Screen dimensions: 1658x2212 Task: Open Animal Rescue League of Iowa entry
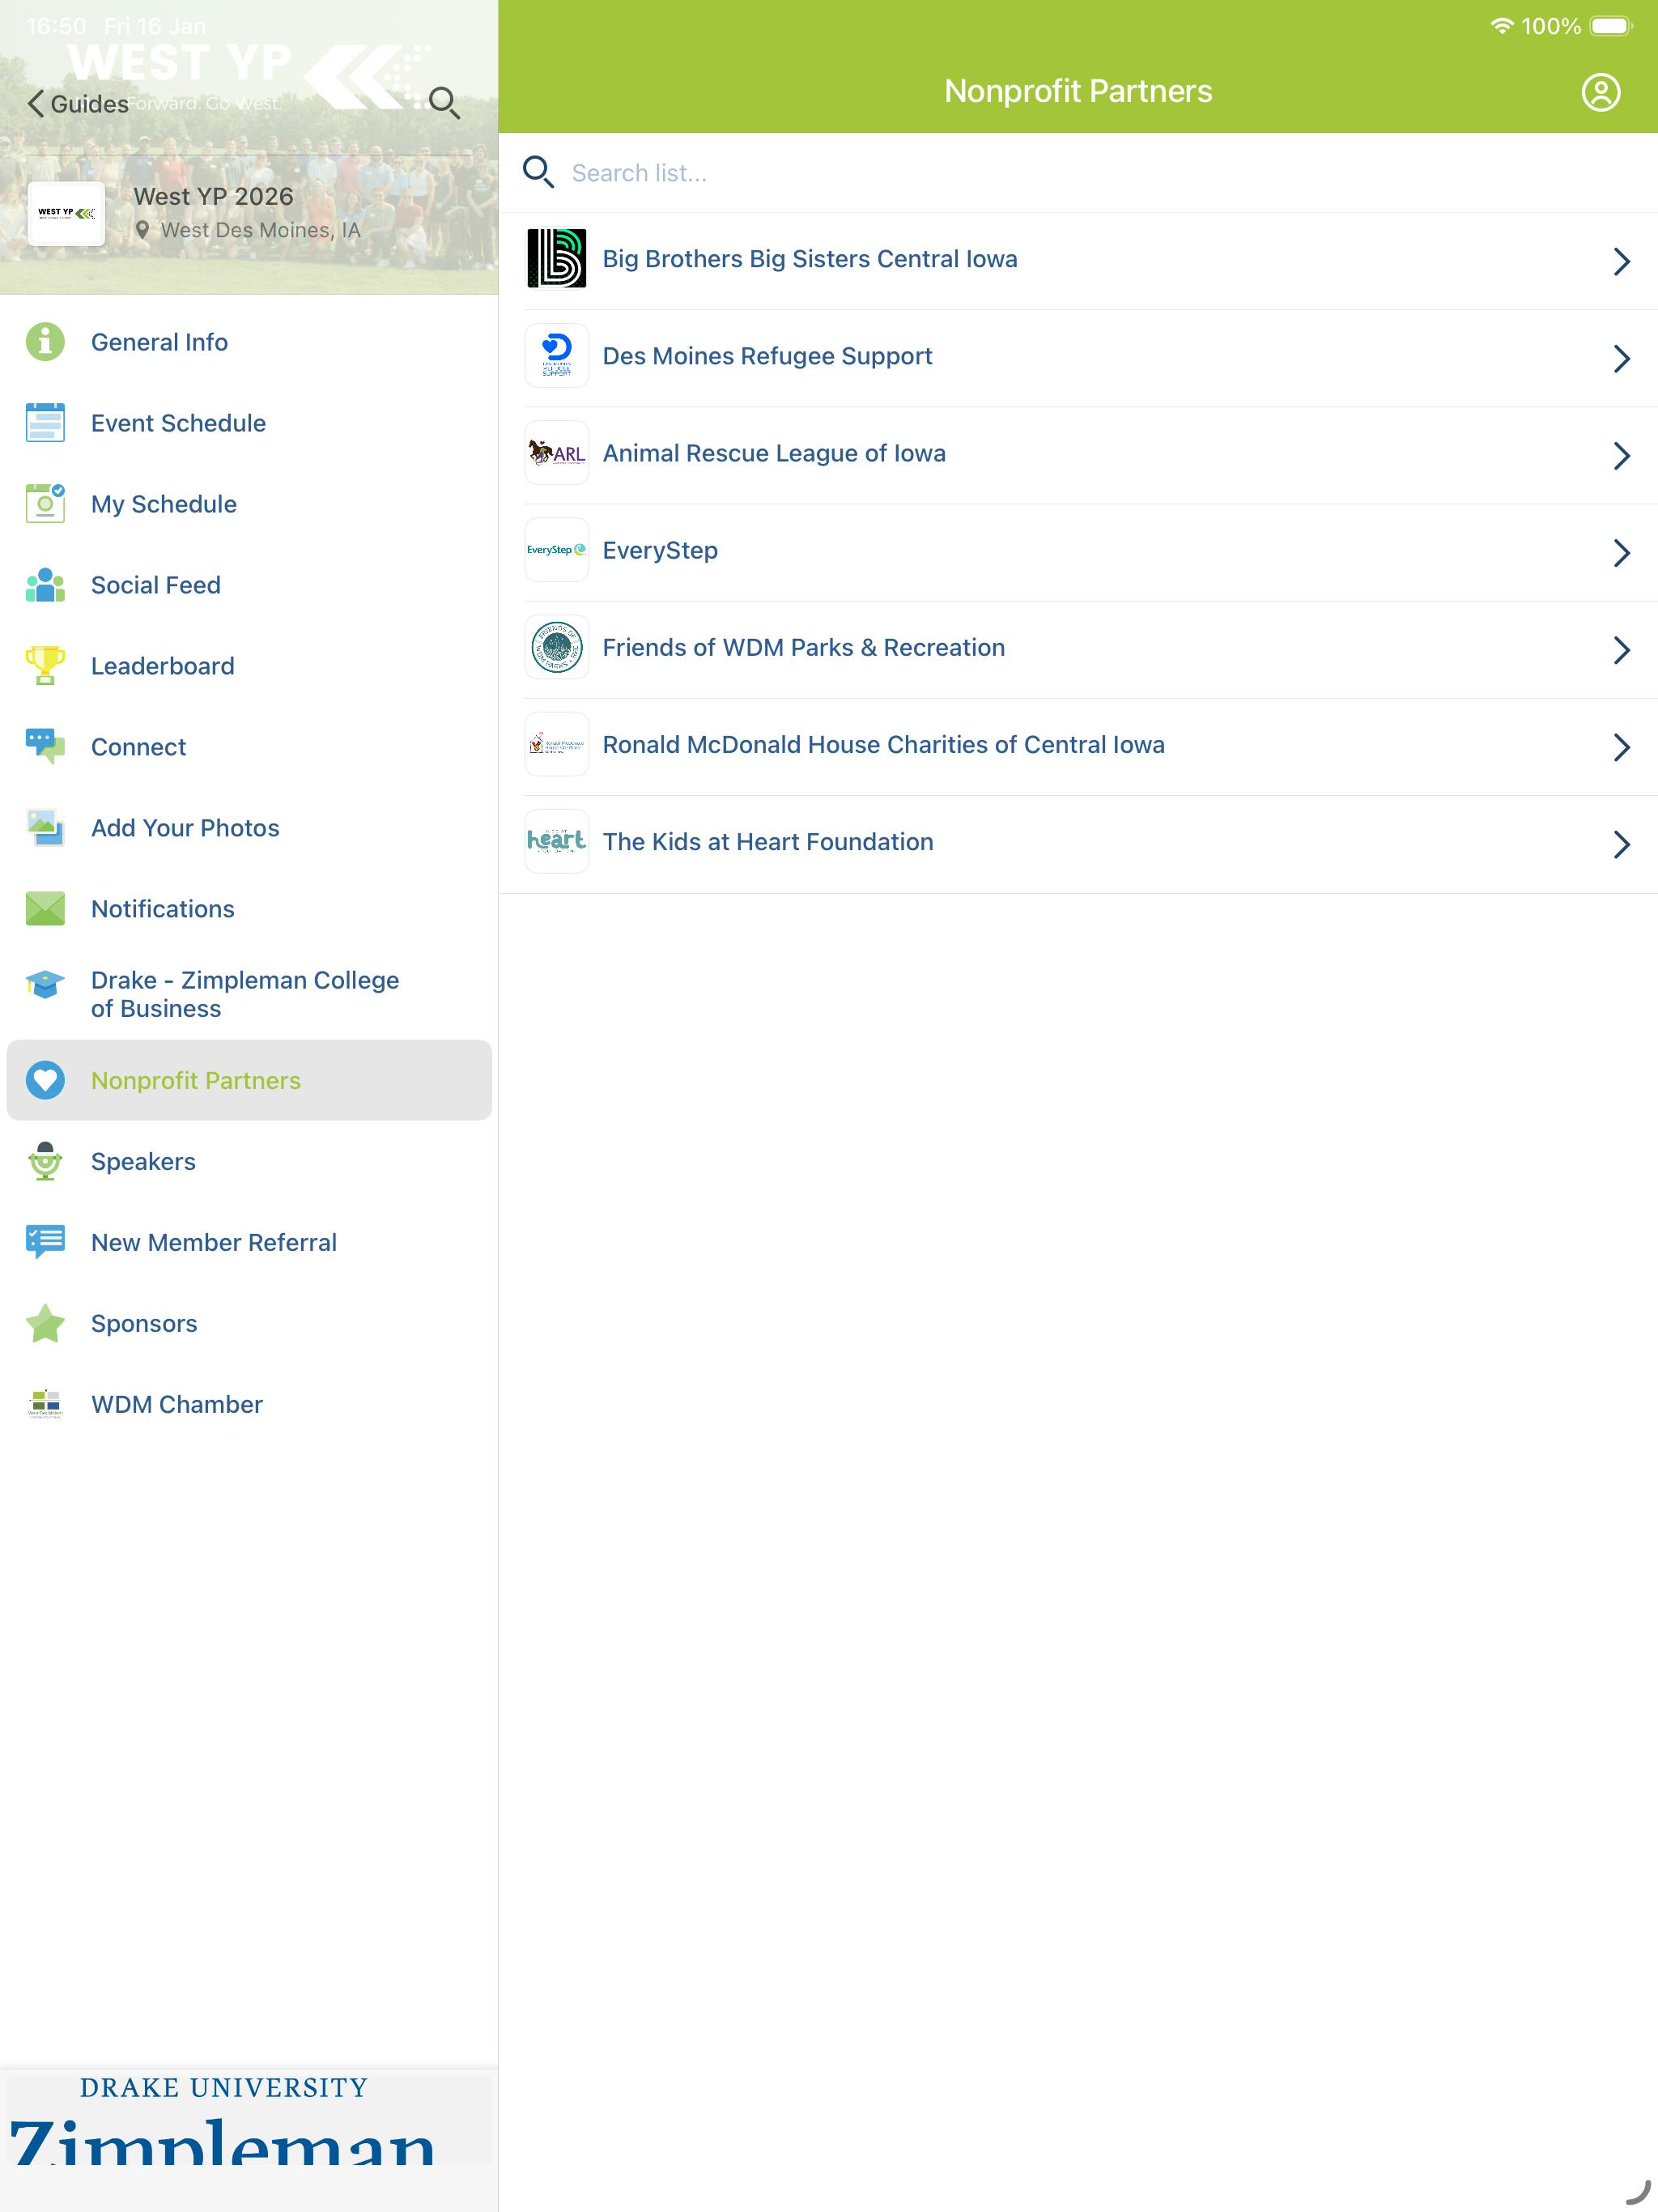point(1078,455)
